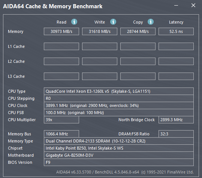Click the CPU Stepping label
The width and height of the screenshot is (202, 178).
point(21,99)
